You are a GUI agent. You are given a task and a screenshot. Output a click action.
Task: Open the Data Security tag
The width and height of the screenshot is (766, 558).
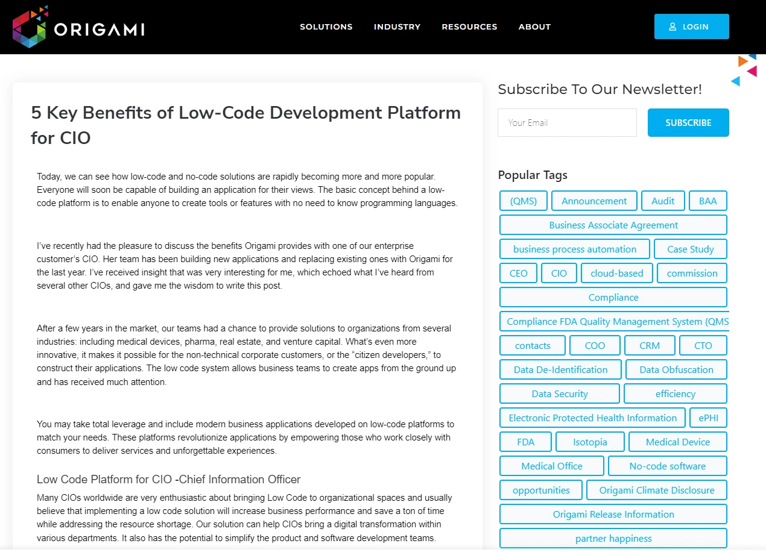tap(560, 393)
